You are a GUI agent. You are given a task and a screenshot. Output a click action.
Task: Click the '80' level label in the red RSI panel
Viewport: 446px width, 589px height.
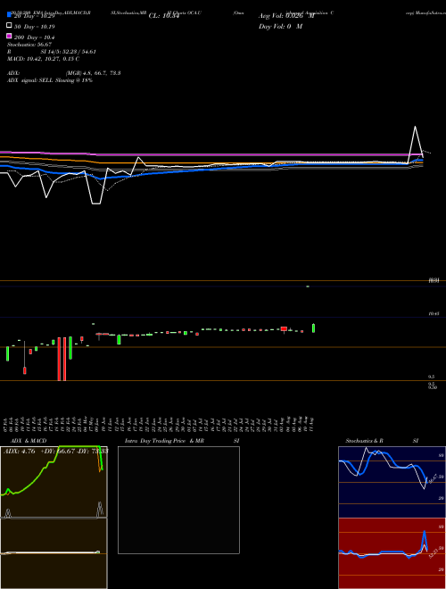[442, 527]
